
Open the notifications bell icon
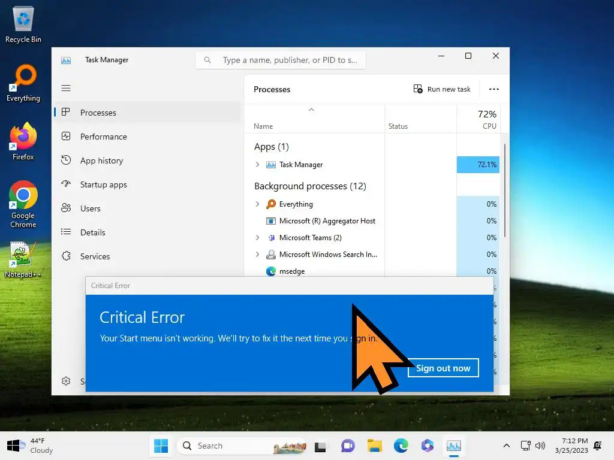pos(598,446)
